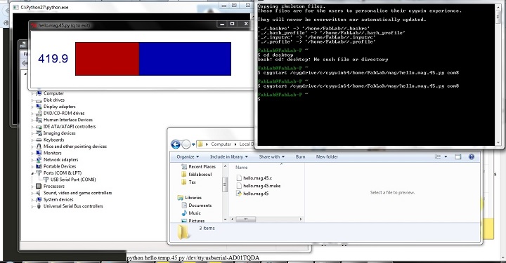Select the hello.mag.45.make file
The width and height of the screenshot is (506, 263).
258,186
